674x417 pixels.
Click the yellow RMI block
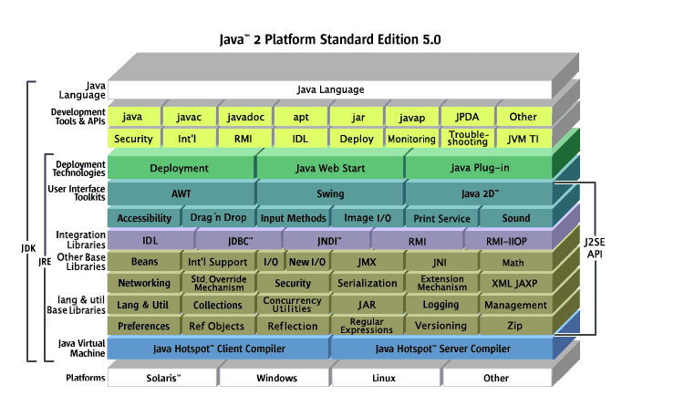pyautogui.click(x=245, y=139)
